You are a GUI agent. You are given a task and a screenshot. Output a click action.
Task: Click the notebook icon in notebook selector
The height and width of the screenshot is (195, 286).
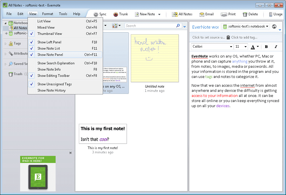(x=225, y=27)
